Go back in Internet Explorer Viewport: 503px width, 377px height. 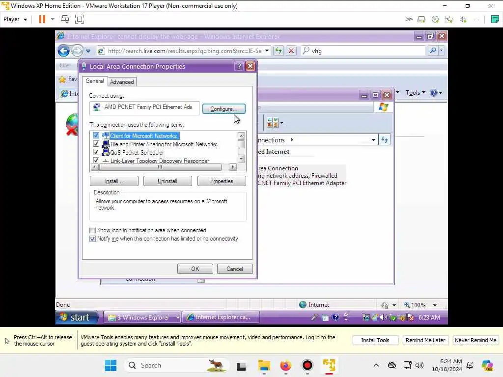click(63, 51)
